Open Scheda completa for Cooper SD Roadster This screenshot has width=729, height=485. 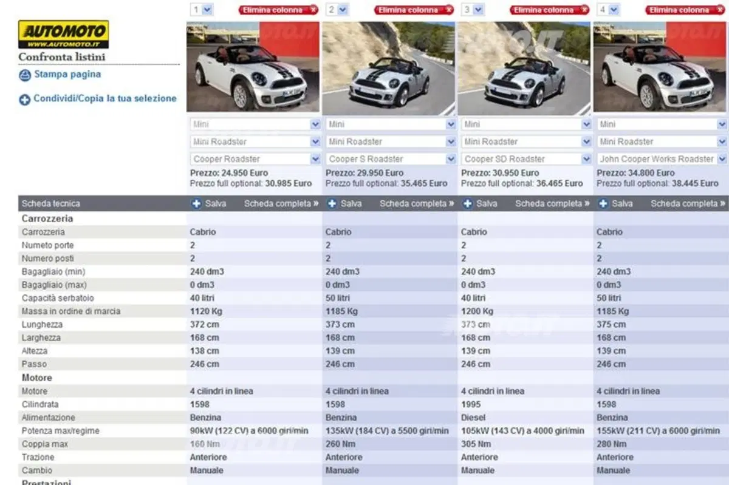pos(552,204)
